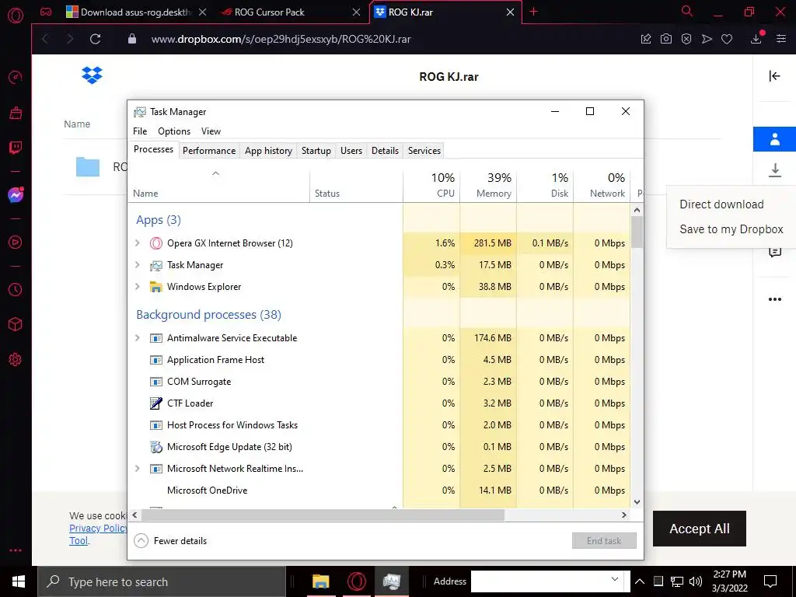Choose Save to my Dropbox
Screen dimensions: 796x597
[731, 229]
